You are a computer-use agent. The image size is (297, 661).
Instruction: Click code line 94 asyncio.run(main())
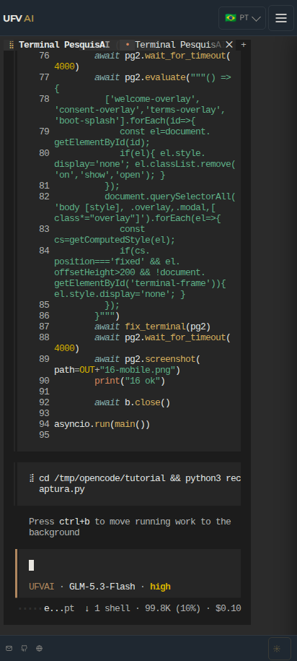coord(102,424)
